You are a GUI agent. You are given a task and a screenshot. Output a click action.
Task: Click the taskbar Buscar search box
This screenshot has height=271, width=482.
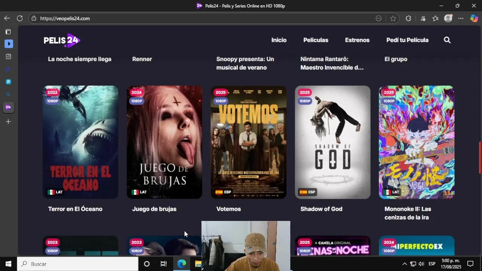78,264
